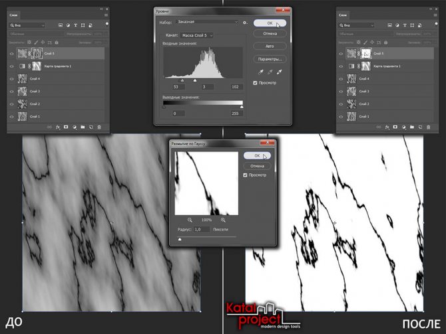Screen dimensions: 446x334
Task: Uncheck Просмотр in the Levels dialog
Action: click(x=256, y=83)
